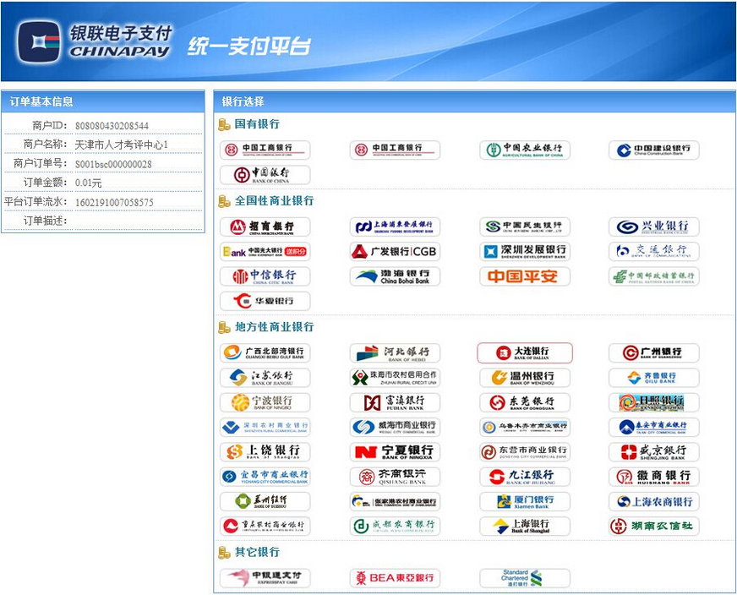
Task: Select Bank of Dalian (大连银行)
Action: [x=524, y=352]
